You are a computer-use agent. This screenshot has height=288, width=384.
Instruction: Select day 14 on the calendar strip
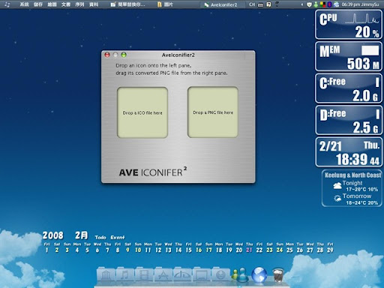178,250
